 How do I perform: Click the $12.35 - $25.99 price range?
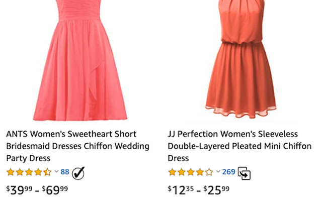pos(198,190)
